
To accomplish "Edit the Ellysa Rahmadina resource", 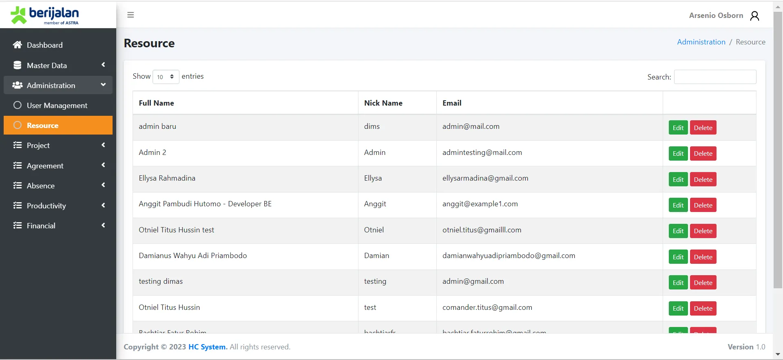I will pos(678,179).
